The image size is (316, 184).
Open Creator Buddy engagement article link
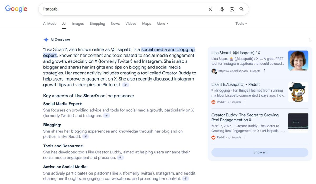[x=245, y=117]
